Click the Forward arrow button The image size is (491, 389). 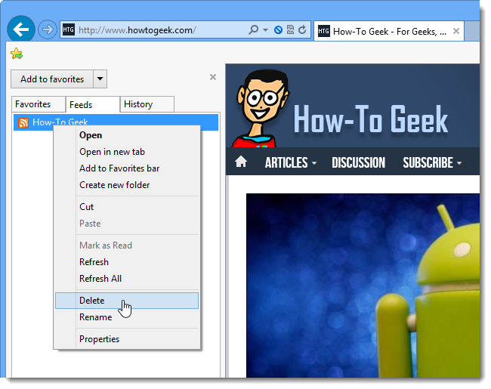(48, 29)
